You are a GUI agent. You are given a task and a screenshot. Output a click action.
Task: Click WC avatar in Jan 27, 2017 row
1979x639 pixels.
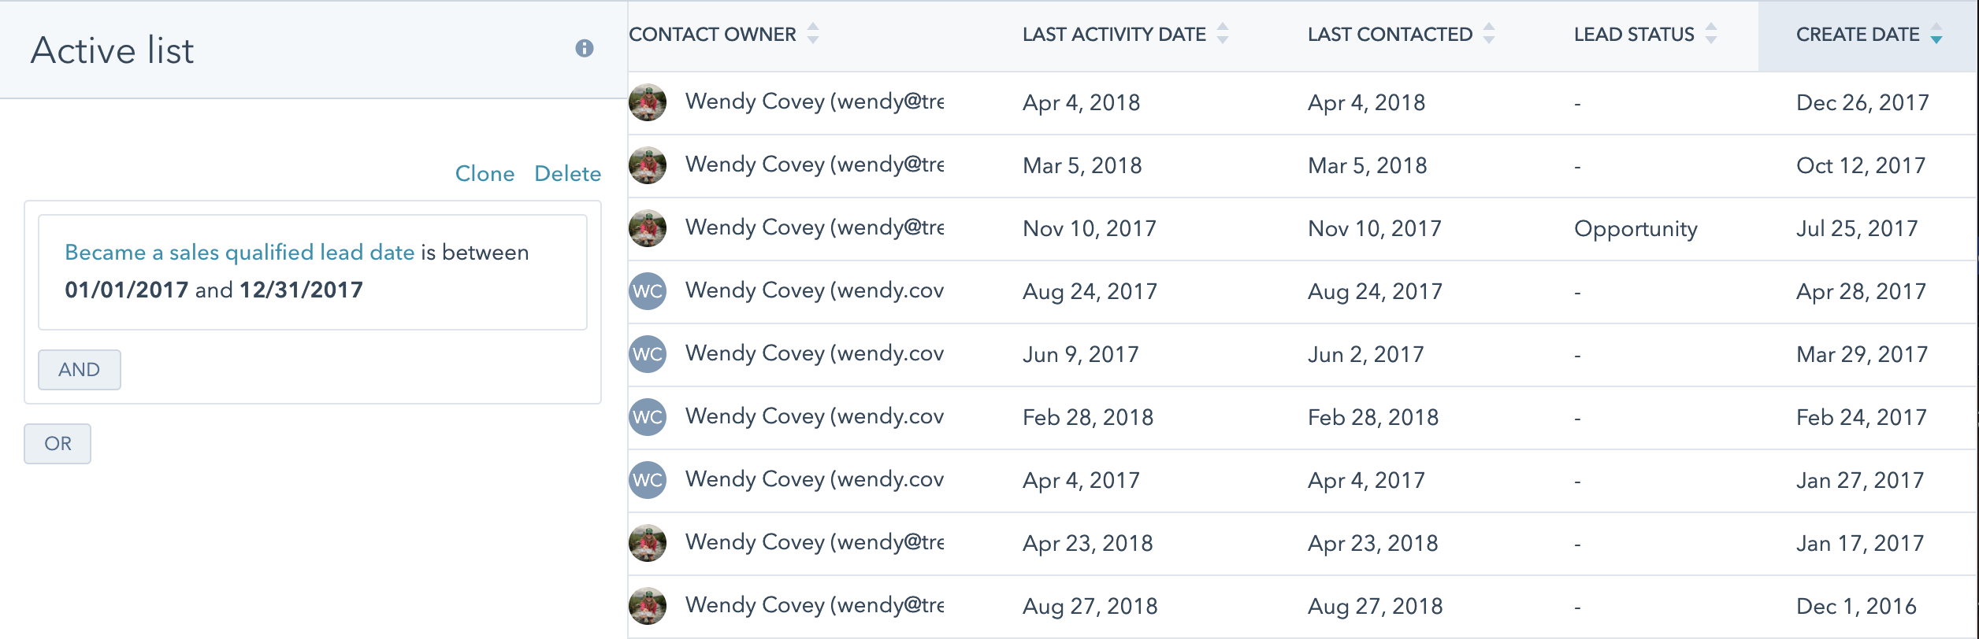648,480
